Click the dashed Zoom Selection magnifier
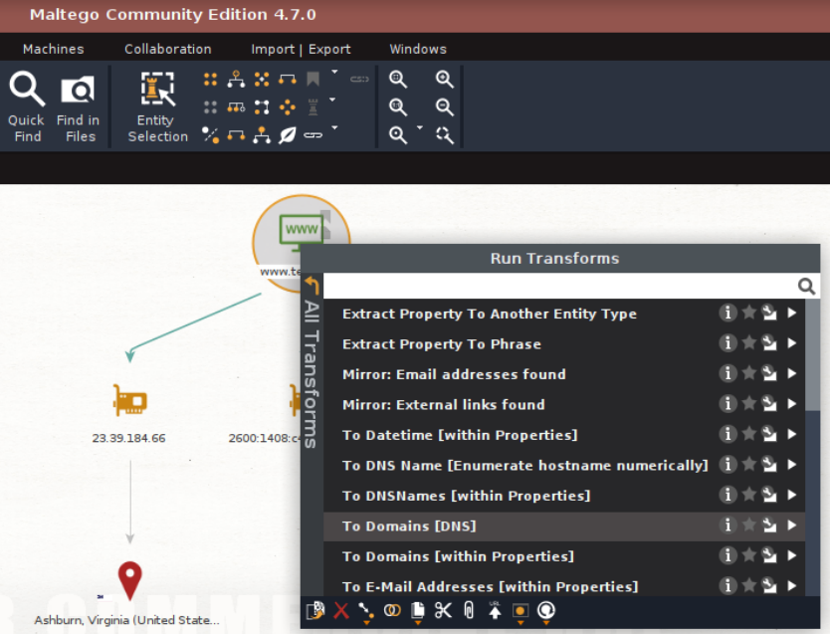Viewport: 830px width, 634px height. (444, 135)
